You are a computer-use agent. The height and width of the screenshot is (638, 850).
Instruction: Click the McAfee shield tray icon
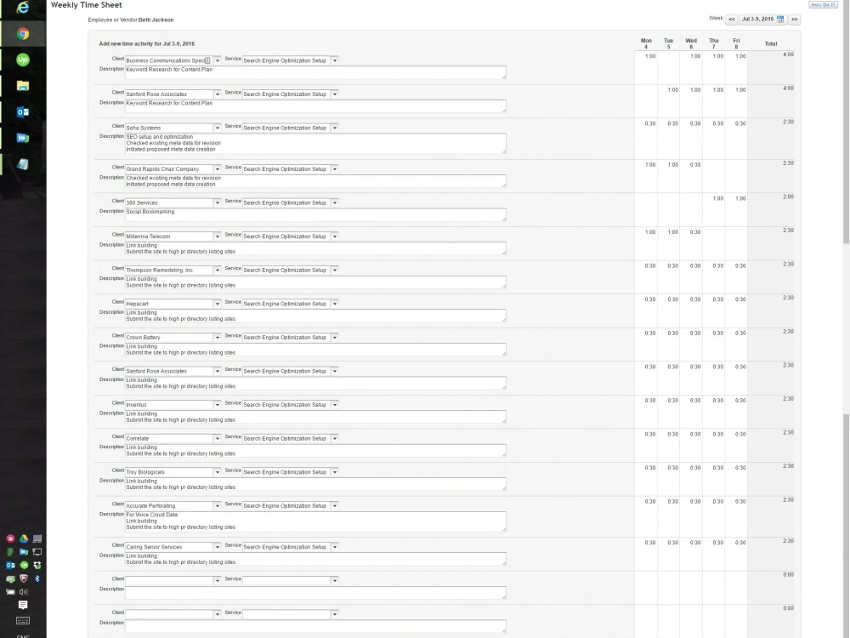(x=24, y=578)
